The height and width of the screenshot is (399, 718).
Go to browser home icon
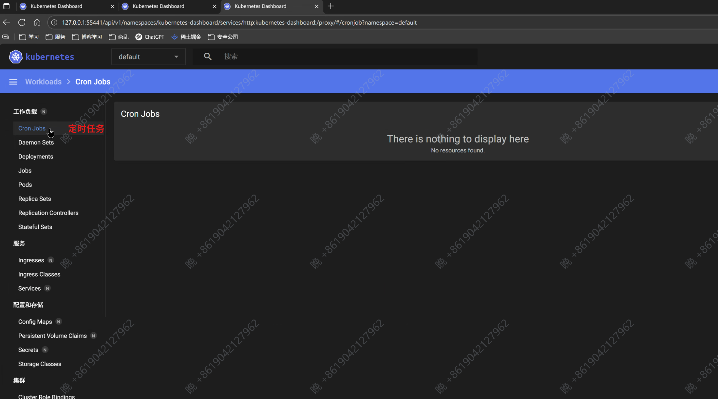tap(37, 22)
